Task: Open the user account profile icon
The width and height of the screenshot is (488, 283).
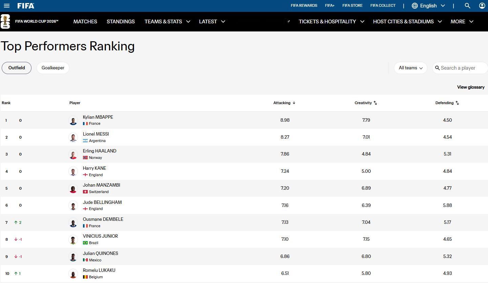Action: click(x=482, y=6)
